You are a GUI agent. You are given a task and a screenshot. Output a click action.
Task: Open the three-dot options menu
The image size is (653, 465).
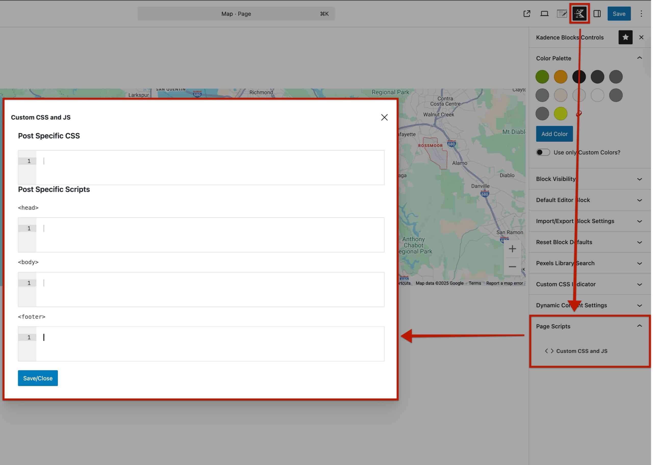pos(641,14)
